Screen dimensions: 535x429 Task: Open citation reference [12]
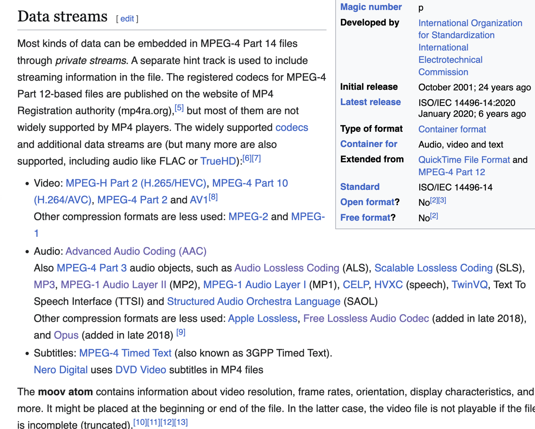167,422
